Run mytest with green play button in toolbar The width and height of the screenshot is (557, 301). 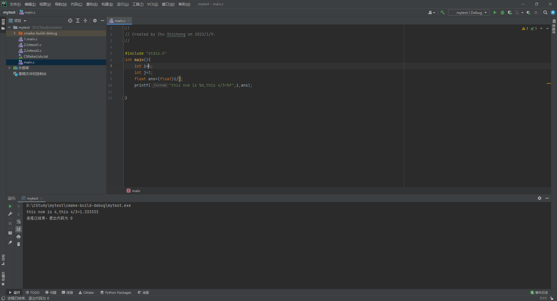point(495,12)
